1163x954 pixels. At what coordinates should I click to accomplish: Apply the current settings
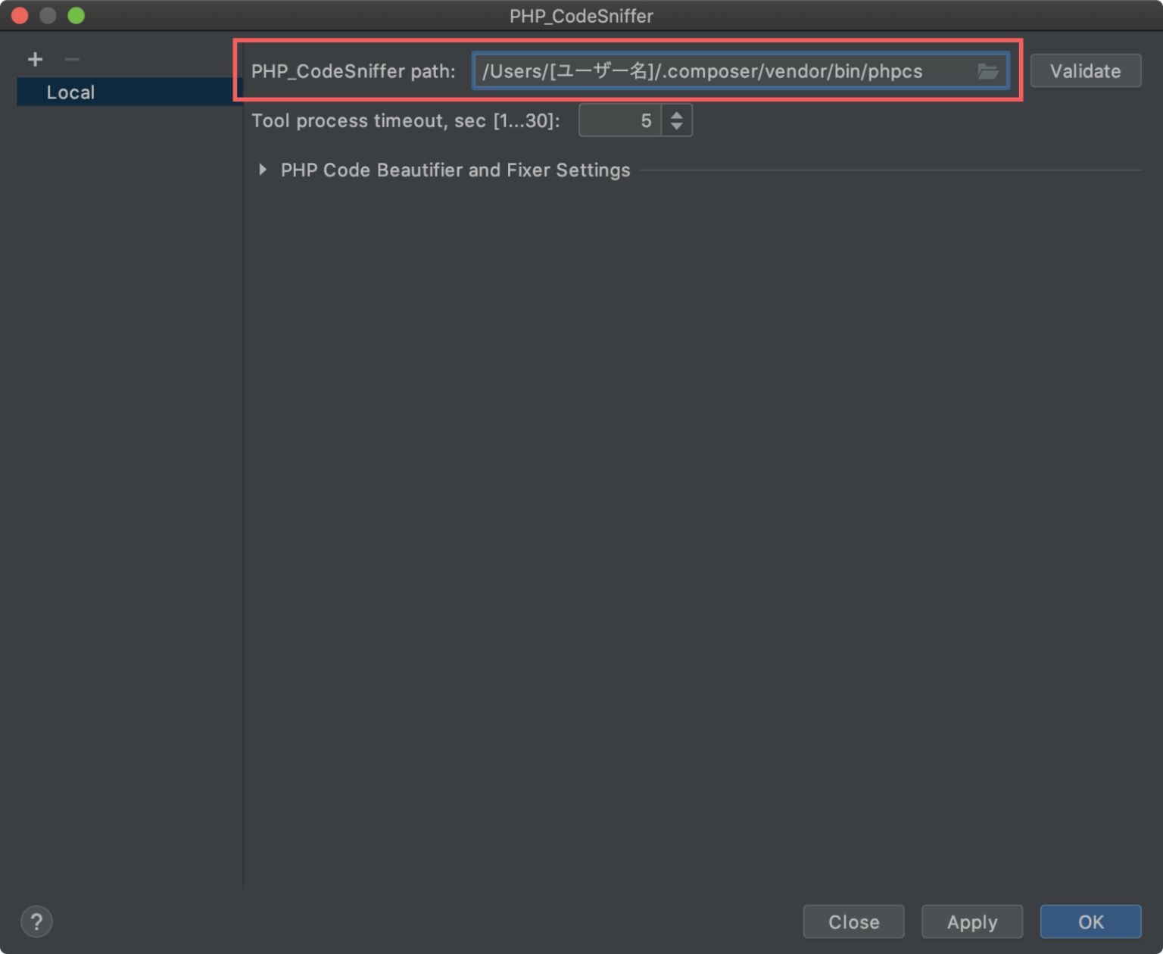click(x=971, y=921)
